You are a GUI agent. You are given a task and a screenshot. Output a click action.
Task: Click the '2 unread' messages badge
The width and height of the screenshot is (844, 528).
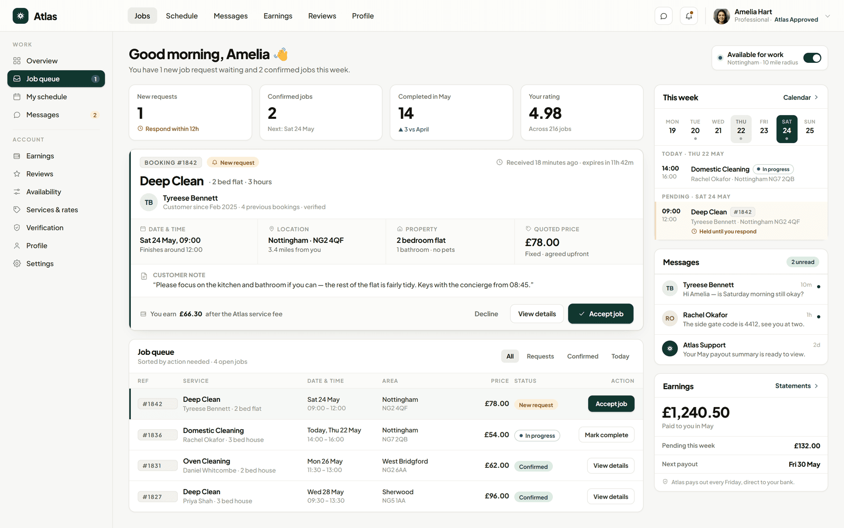803,262
